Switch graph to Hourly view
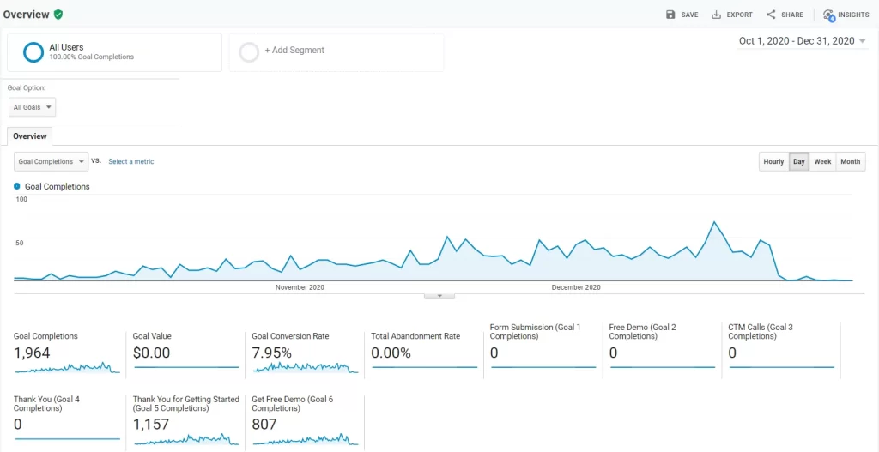The width and height of the screenshot is (879, 452). point(773,161)
